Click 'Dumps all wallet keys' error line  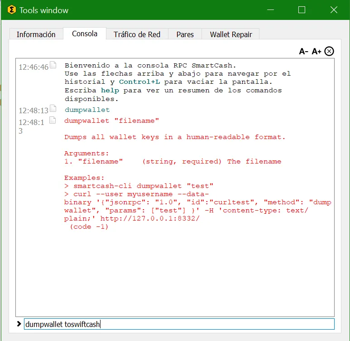pyautogui.click(x=175, y=137)
